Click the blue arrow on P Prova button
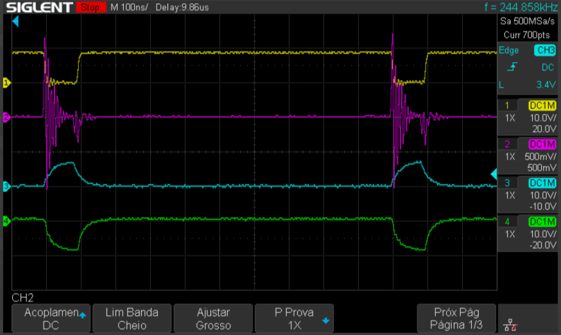Image resolution: width=561 pixels, height=335 pixels. coord(325,320)
